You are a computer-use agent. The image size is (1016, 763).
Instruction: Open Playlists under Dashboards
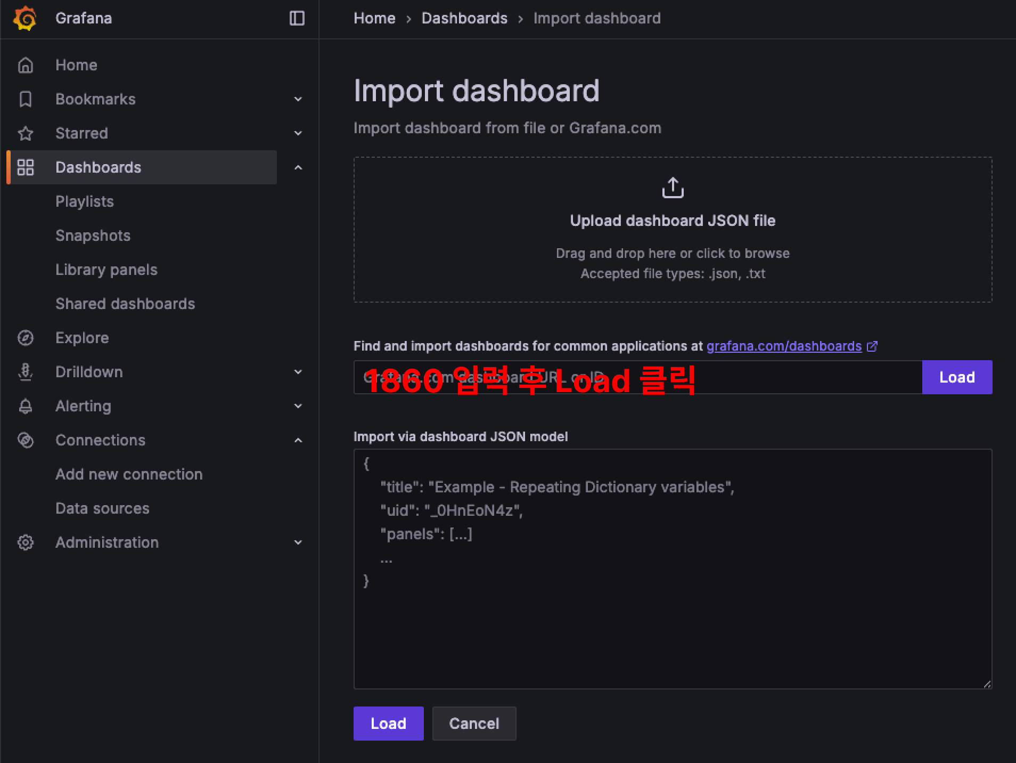85,201
